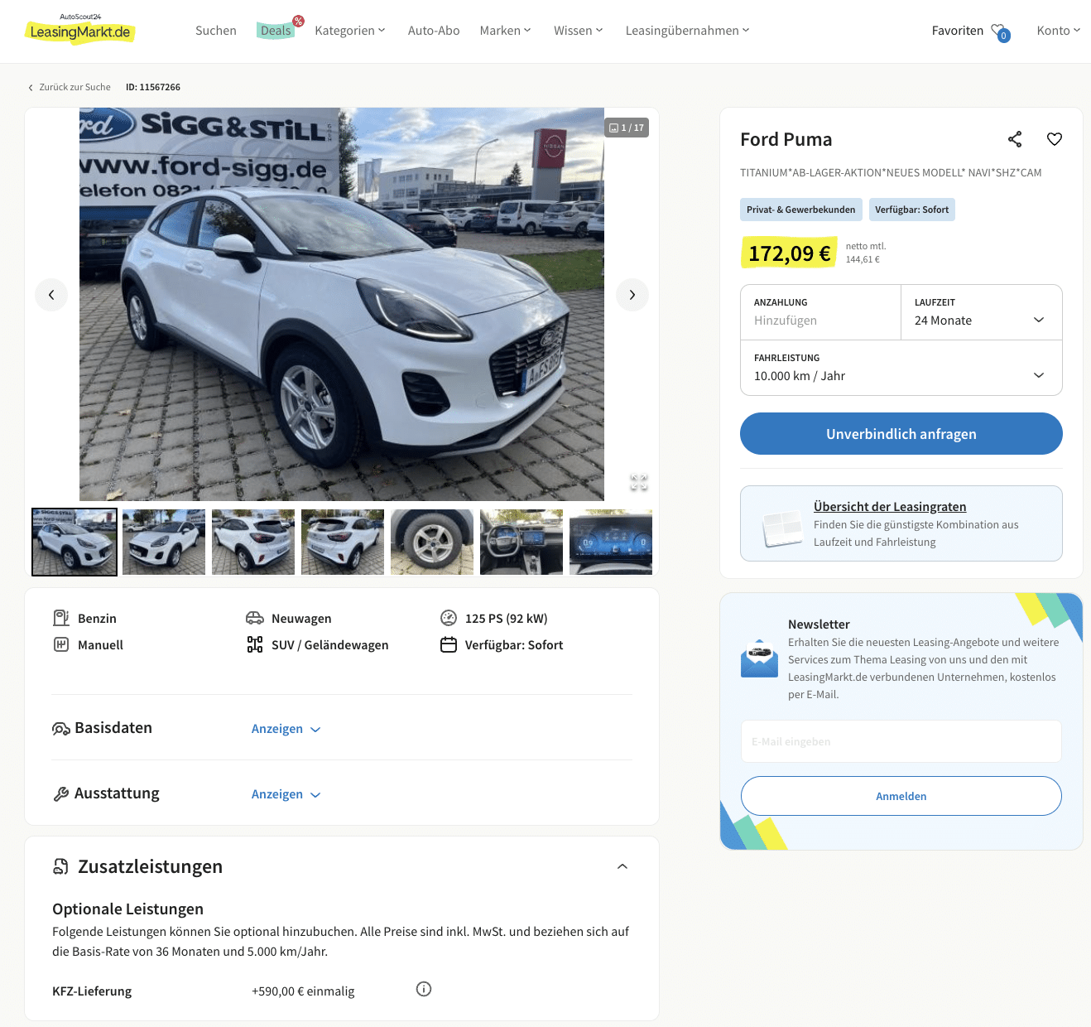Viewport: 1091px width, 1027px height.
Task: Click the photo counter badge 1 / 17
Action: (x=627, y=128)
